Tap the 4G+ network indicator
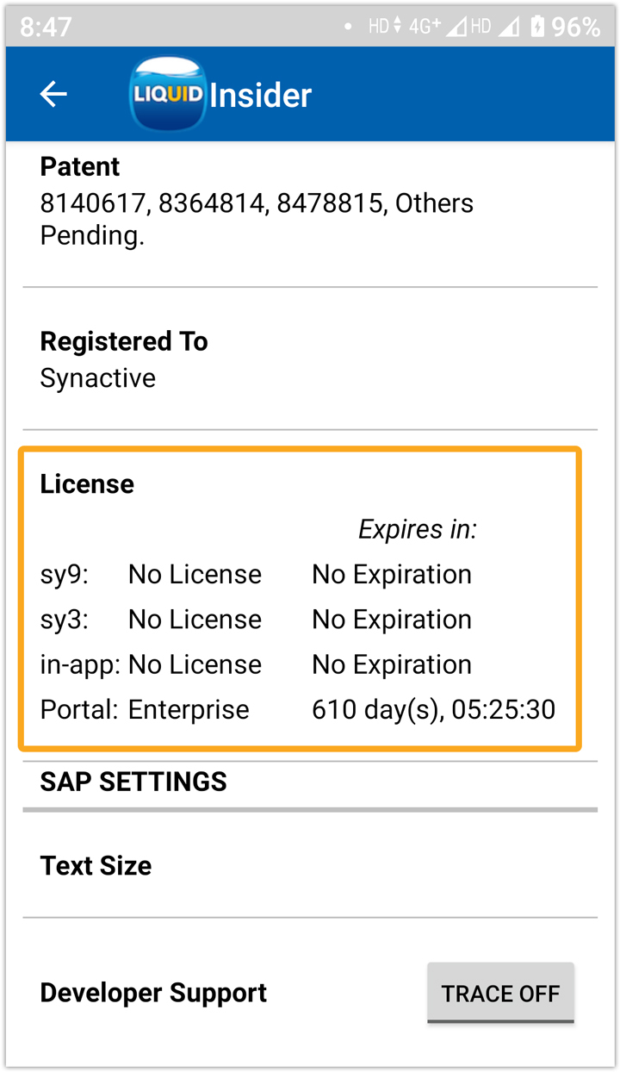 pyautogui.click(x=425, y=27)
